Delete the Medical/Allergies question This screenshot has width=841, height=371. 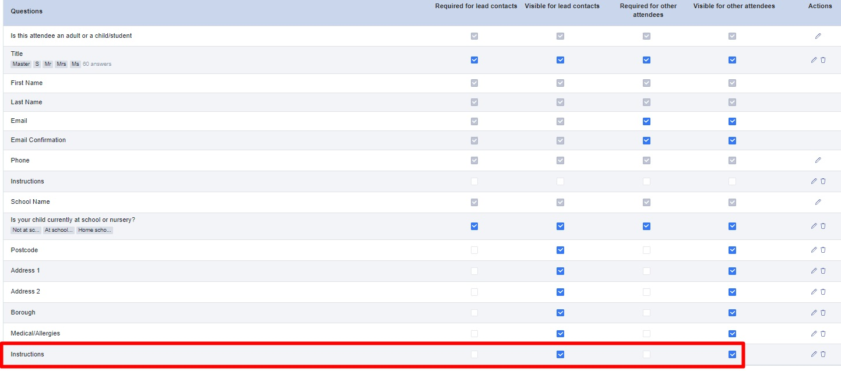(823, 334)
